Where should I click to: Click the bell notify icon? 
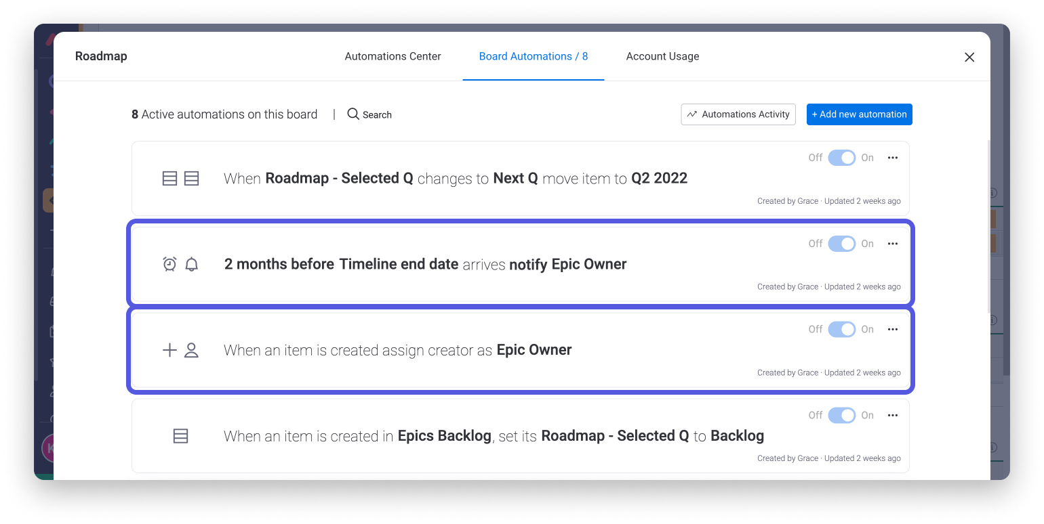click(192, 264)
